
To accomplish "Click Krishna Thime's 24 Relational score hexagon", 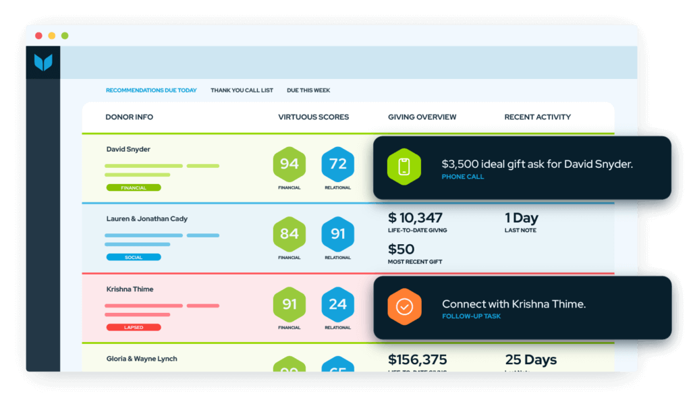I will click(337, 303).
